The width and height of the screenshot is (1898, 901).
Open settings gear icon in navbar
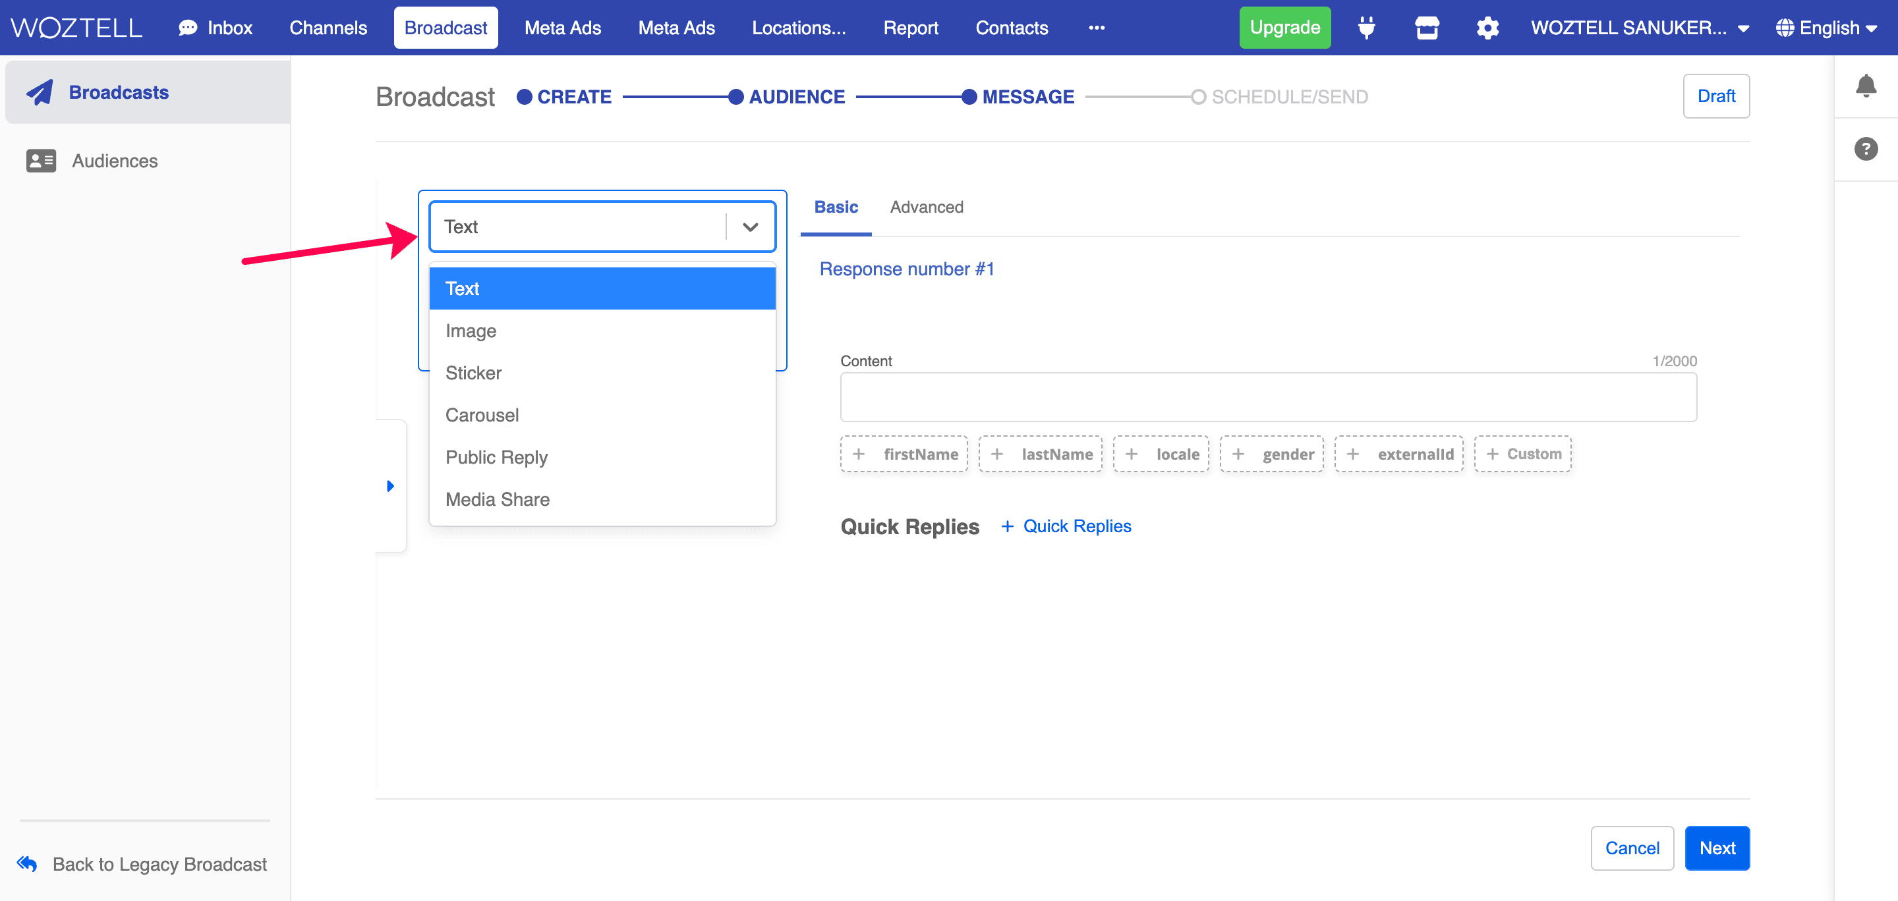[1487, 28]
